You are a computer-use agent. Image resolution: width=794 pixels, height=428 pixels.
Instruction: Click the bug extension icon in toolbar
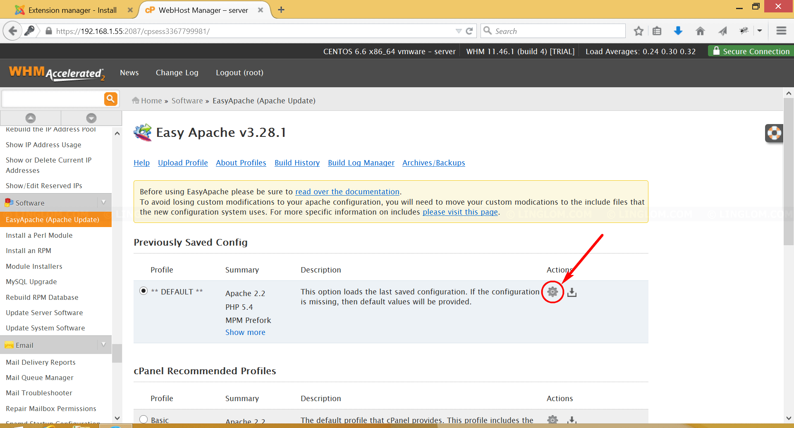(x=744, y=31)
